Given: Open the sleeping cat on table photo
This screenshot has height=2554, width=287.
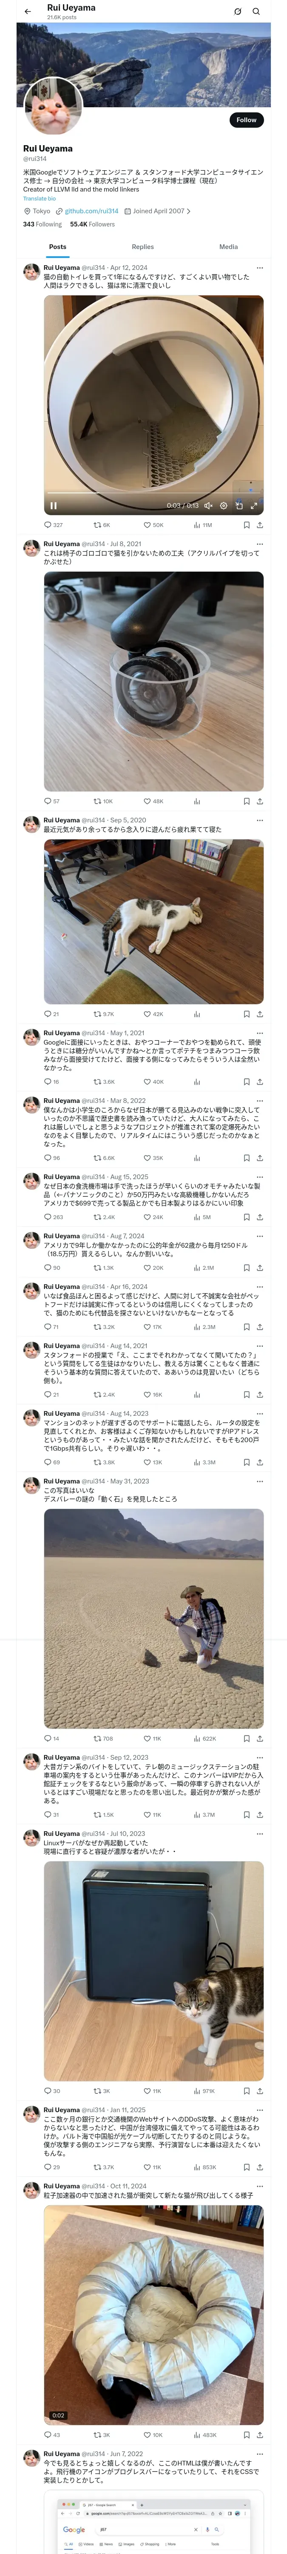Looking at the screenshot, I should pyautogui.click(x=153, y=922).
